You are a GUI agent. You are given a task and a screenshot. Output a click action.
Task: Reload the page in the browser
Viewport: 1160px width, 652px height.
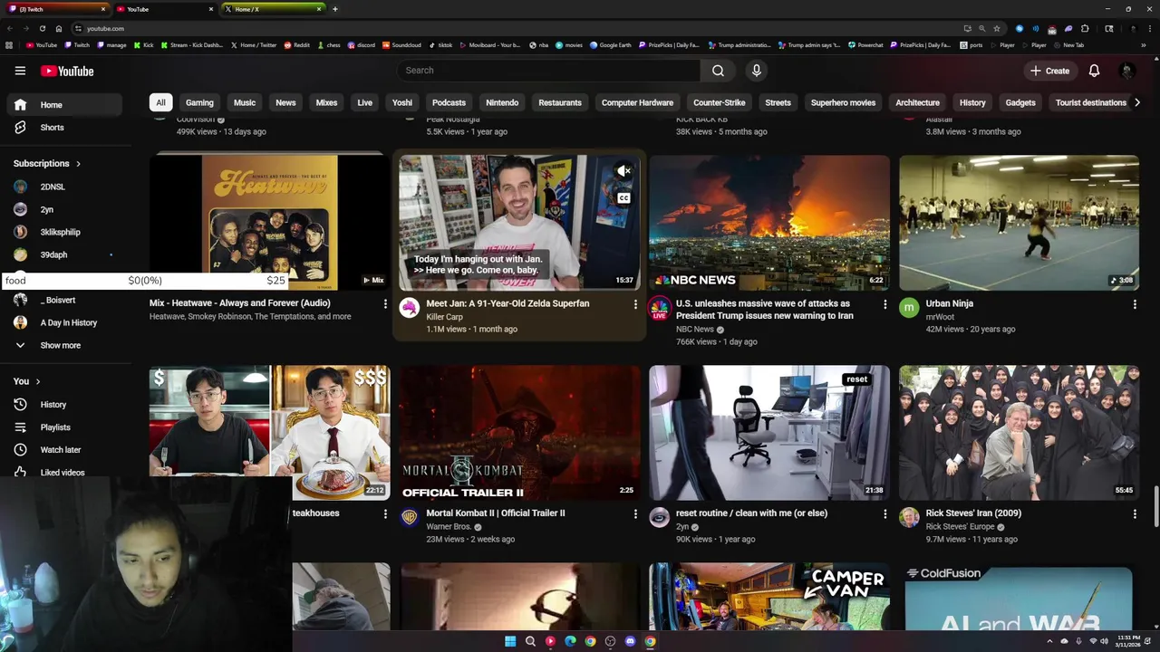43,28
